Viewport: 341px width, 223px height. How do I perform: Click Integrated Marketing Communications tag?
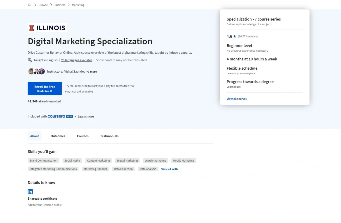[53, 169]
